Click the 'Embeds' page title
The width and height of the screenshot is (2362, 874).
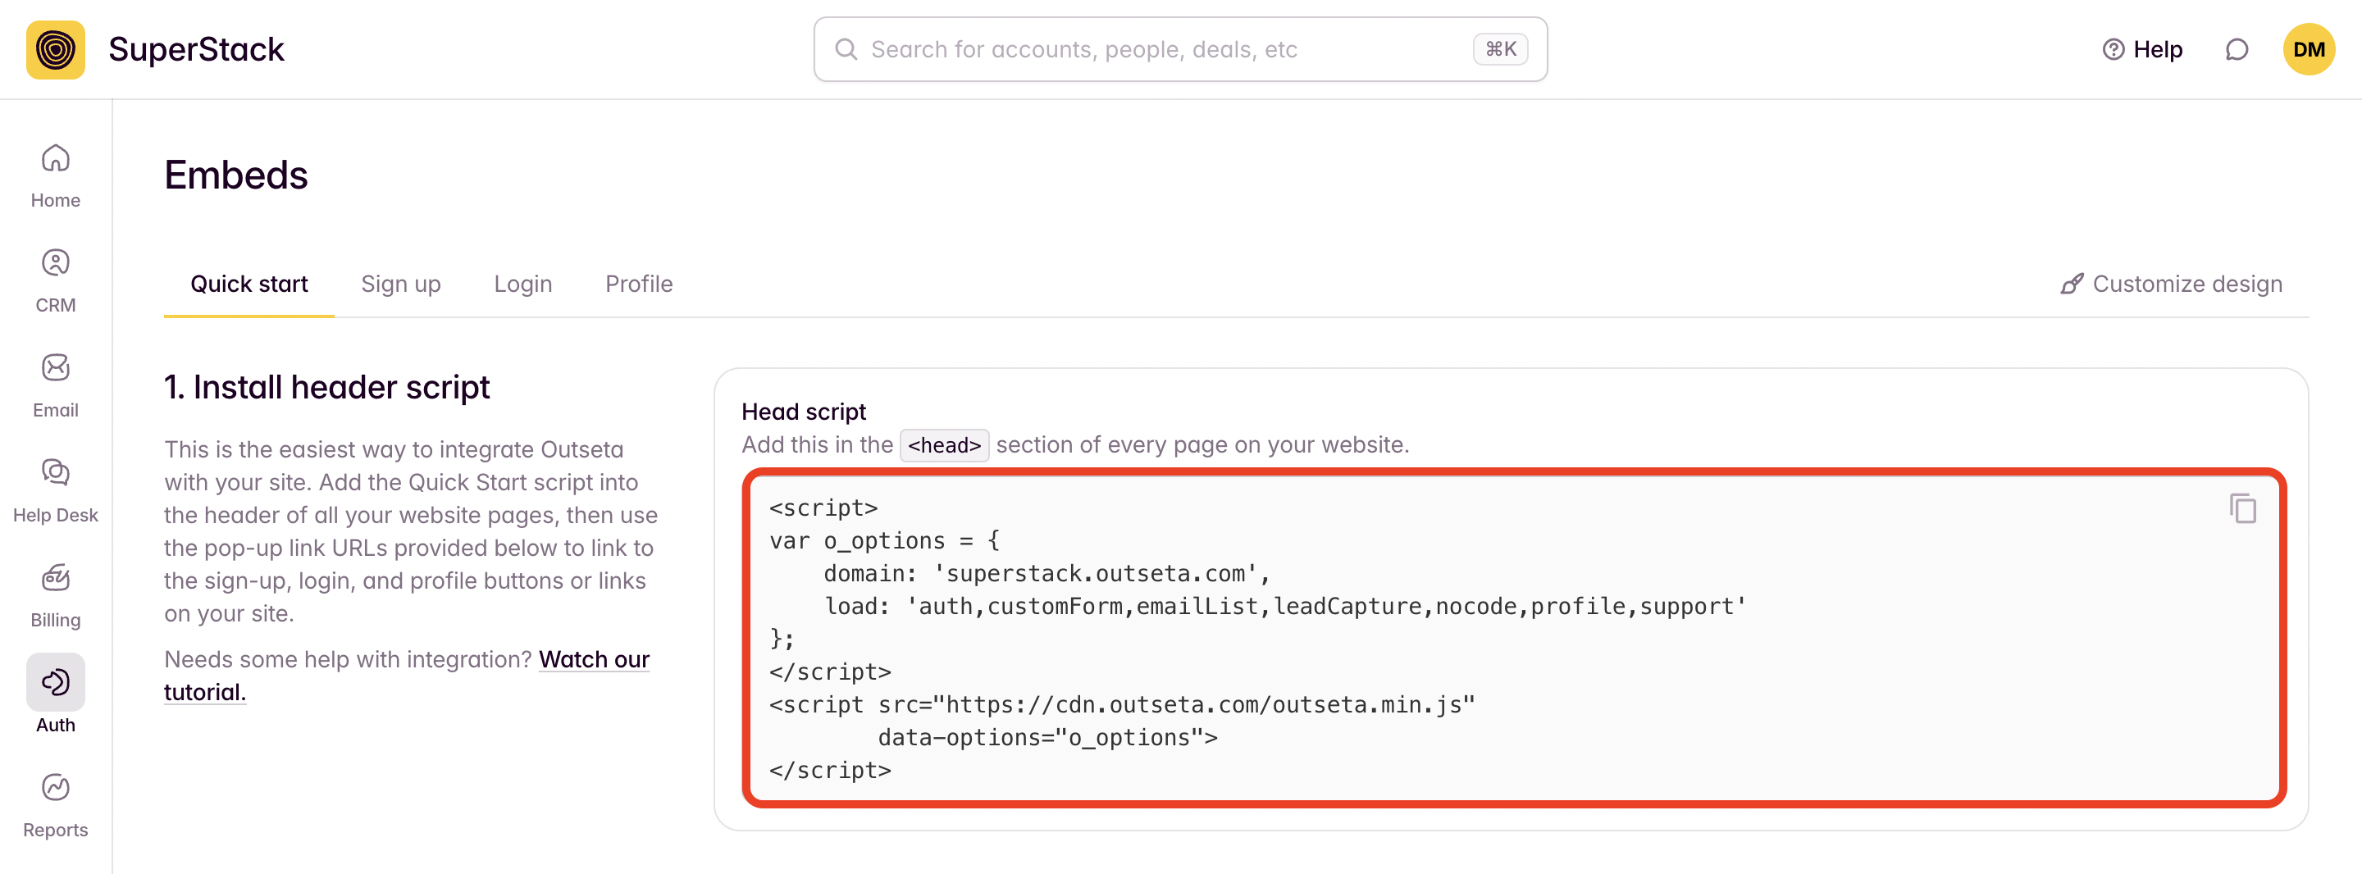click(x=235, y=175)
